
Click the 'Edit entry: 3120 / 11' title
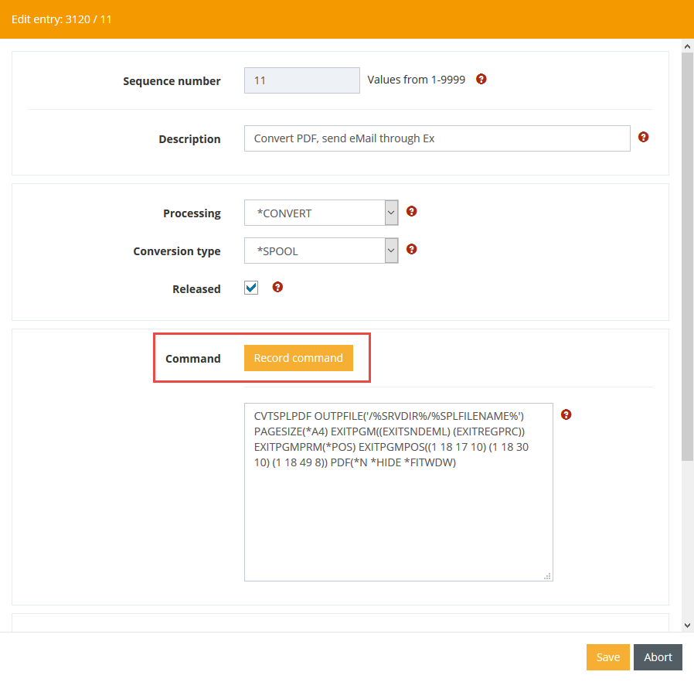coord(62,19)
